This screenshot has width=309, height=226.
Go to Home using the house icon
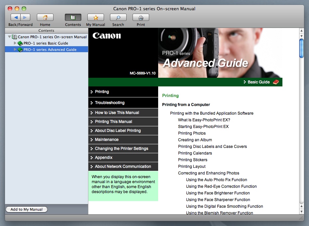click(x=45, y=17)
